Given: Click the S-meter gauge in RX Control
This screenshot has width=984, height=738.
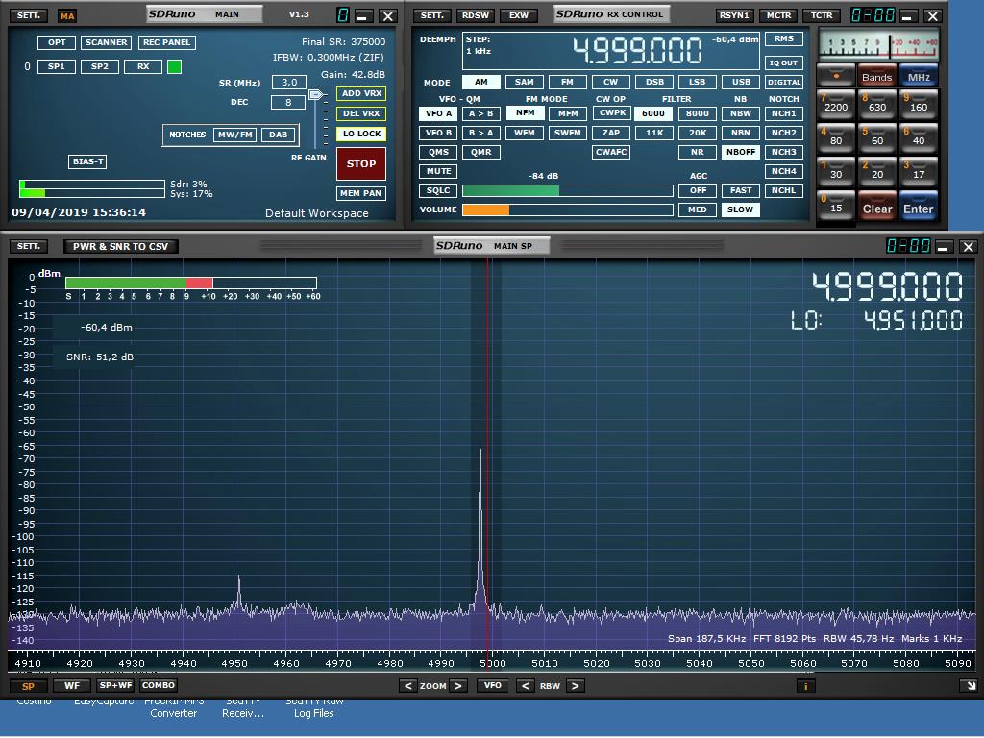Looking at the screenshot, I should [878, 44].
